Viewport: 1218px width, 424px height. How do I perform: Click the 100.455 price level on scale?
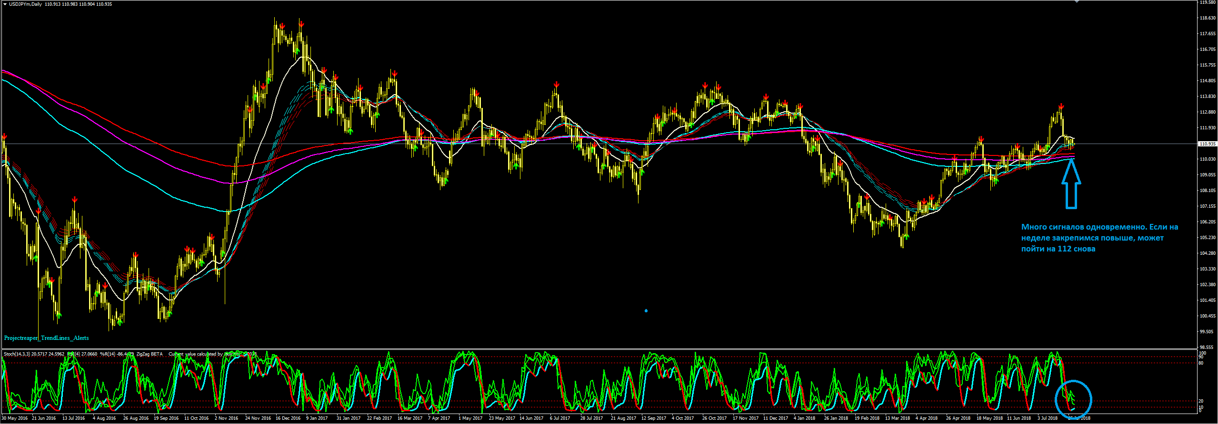(x=1208, y=316)
